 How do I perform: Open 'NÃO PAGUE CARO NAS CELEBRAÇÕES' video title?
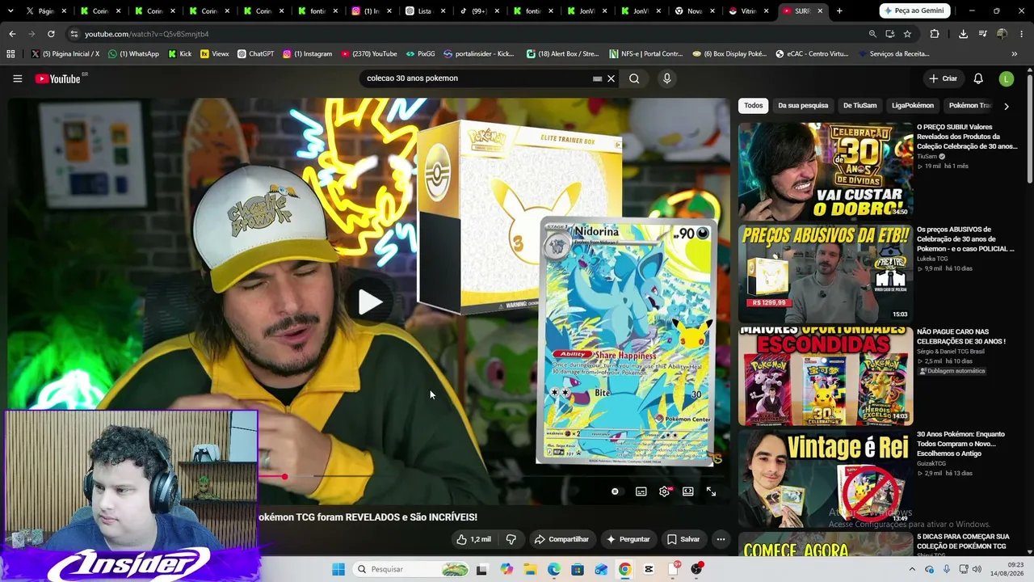(x=960, y=336)
